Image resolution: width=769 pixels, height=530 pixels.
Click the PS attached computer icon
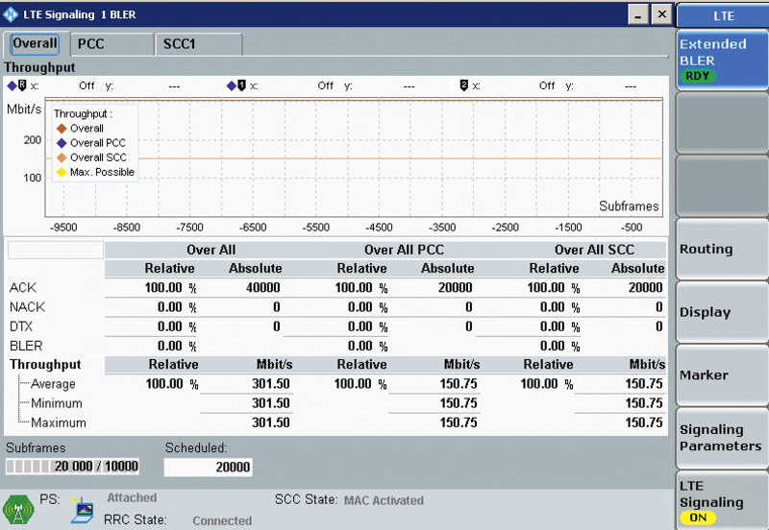coord(82,510)
